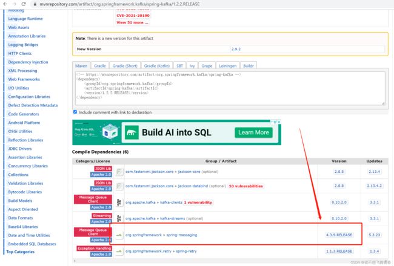Viewport: 394px width, 266px height.
Task: Click JSON Lib tag in jackson-core row
Action: (x=103, y=169)
